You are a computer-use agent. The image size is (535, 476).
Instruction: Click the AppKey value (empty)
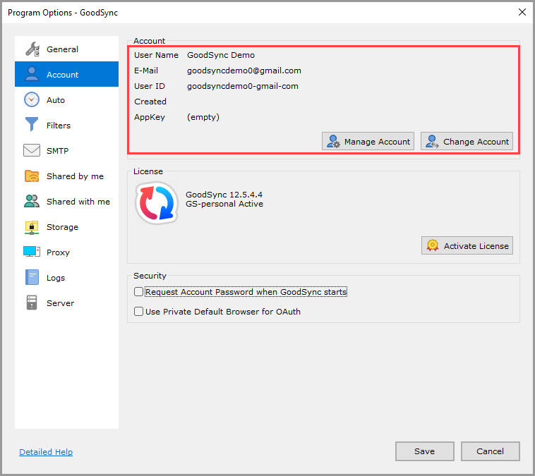(x=203, y=117)
